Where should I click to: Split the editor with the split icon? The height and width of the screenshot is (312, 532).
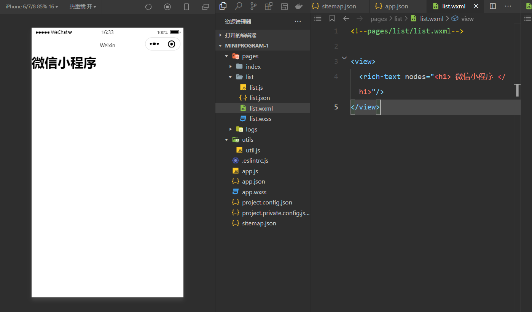(493, 6)
